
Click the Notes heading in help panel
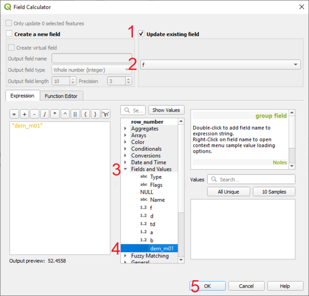(280, 163)
